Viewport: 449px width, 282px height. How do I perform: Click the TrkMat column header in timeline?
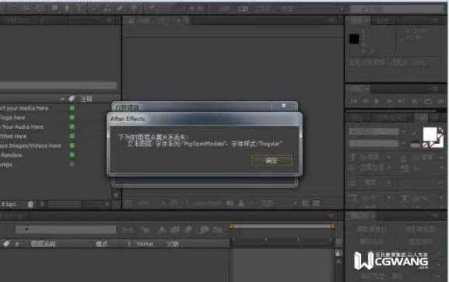145,244
